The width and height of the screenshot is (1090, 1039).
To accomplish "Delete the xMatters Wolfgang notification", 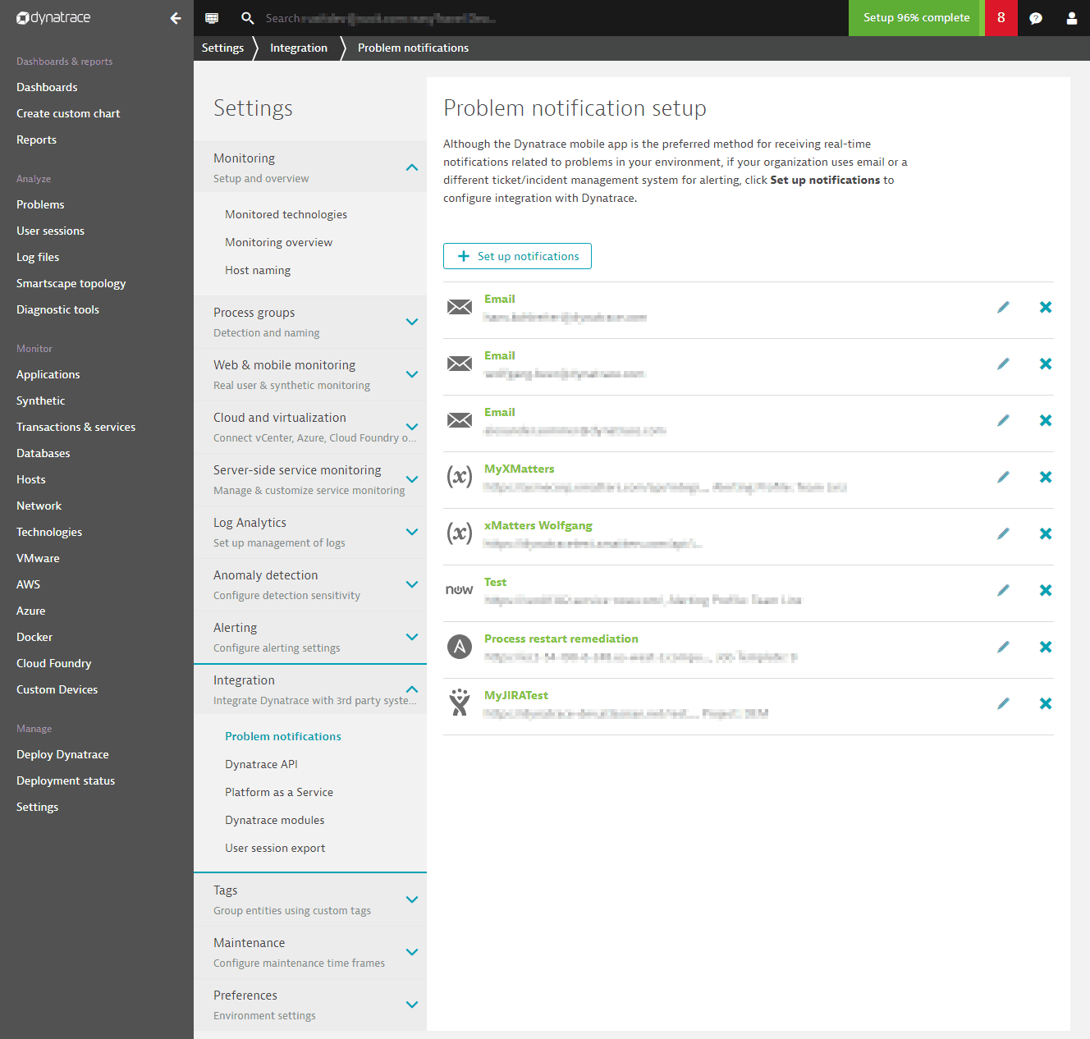I will point(1046,533).
